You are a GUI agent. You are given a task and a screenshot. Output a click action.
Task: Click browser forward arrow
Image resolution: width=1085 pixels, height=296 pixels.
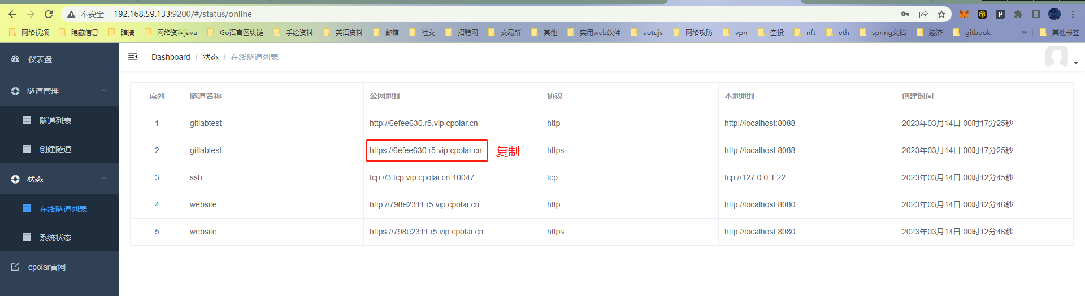pos(31,14)
